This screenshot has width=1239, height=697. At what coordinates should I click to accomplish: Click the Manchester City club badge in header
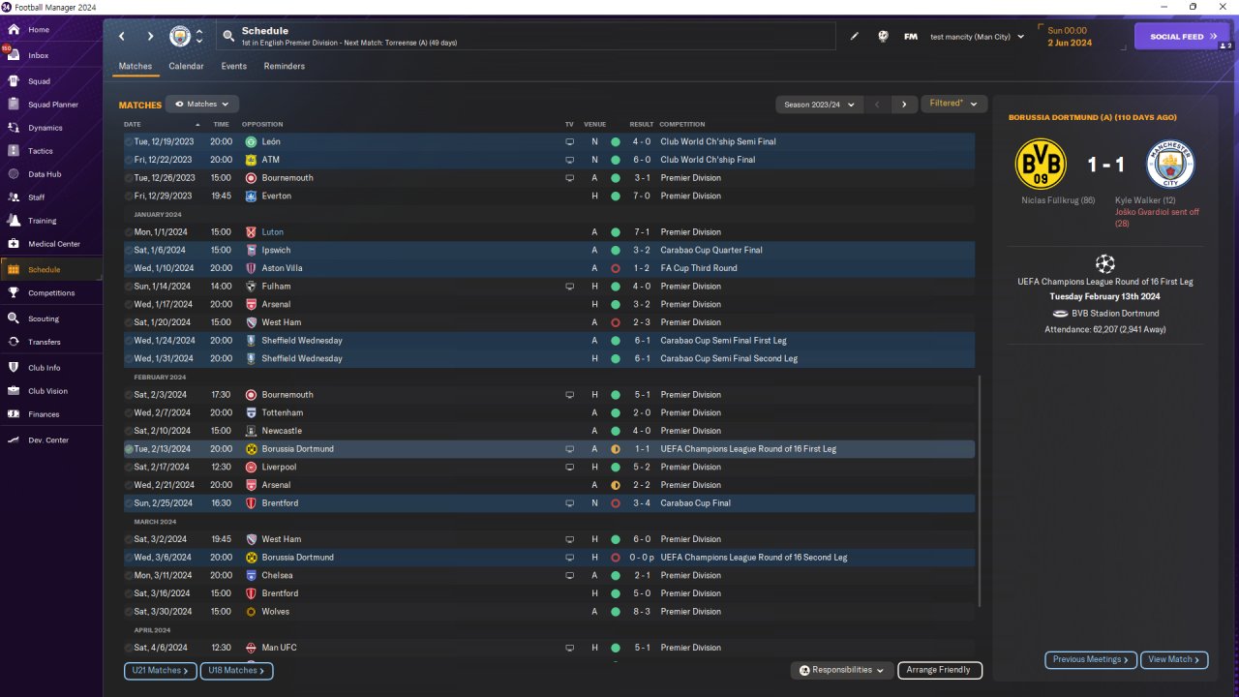[x=180, y=37]
